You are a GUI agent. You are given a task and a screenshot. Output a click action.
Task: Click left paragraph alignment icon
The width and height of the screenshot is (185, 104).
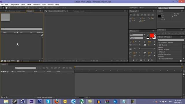coord(131,15)
